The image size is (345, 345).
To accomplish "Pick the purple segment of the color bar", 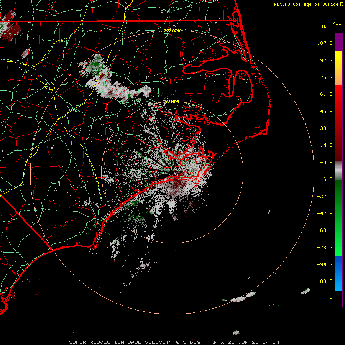I will click(x=338, y=43).
